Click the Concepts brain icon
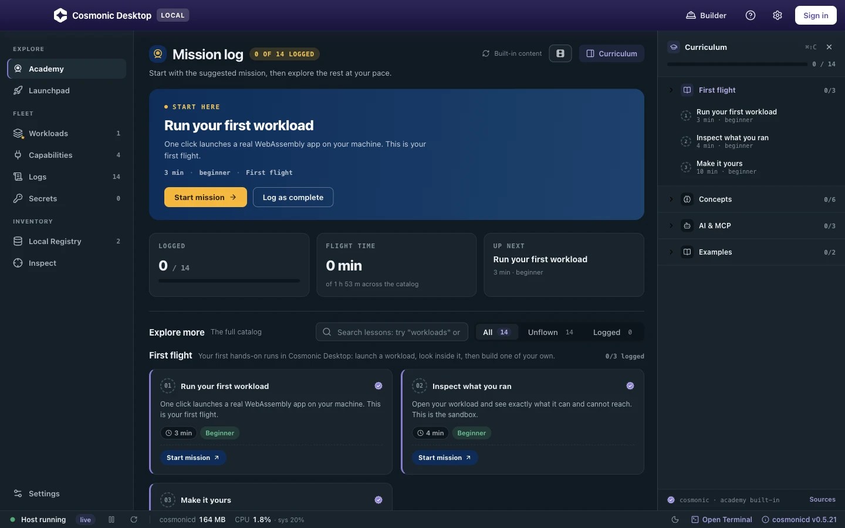This screenshot has width=845, height=528. 687,199
